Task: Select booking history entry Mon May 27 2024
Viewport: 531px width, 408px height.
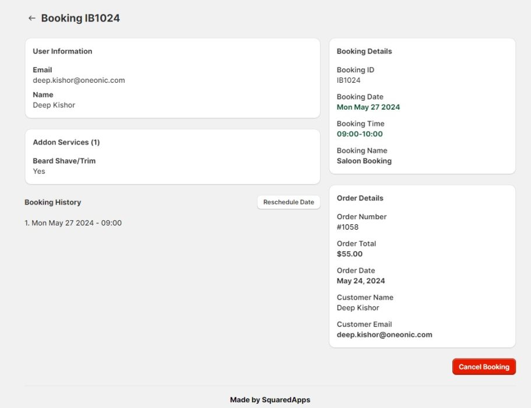Action: [72, 223]
